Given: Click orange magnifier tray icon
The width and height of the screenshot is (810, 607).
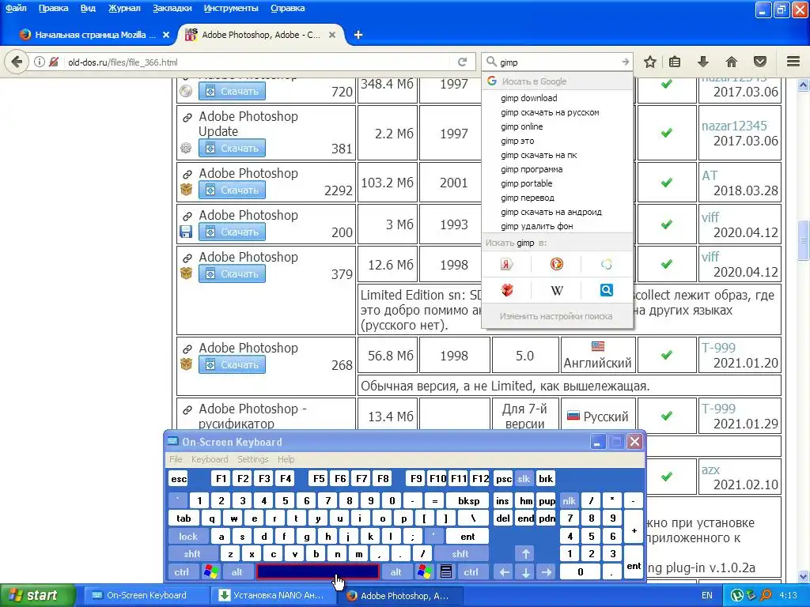Looking at the screenshot, I should tap(766, 595).
